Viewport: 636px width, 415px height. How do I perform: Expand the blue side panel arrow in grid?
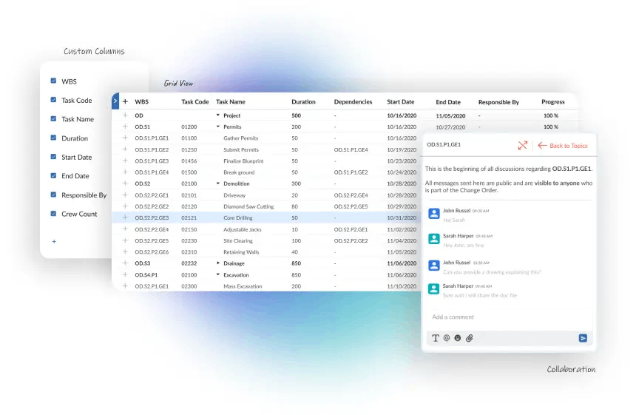(115, 101)
